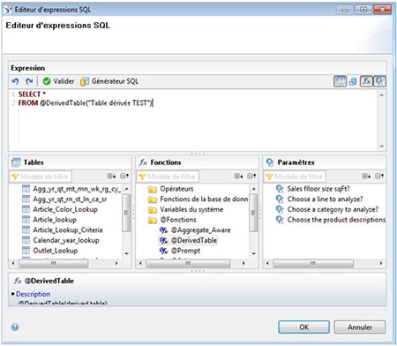
Task: Select the @DerivedTable function
Action: tap(194, 240)
